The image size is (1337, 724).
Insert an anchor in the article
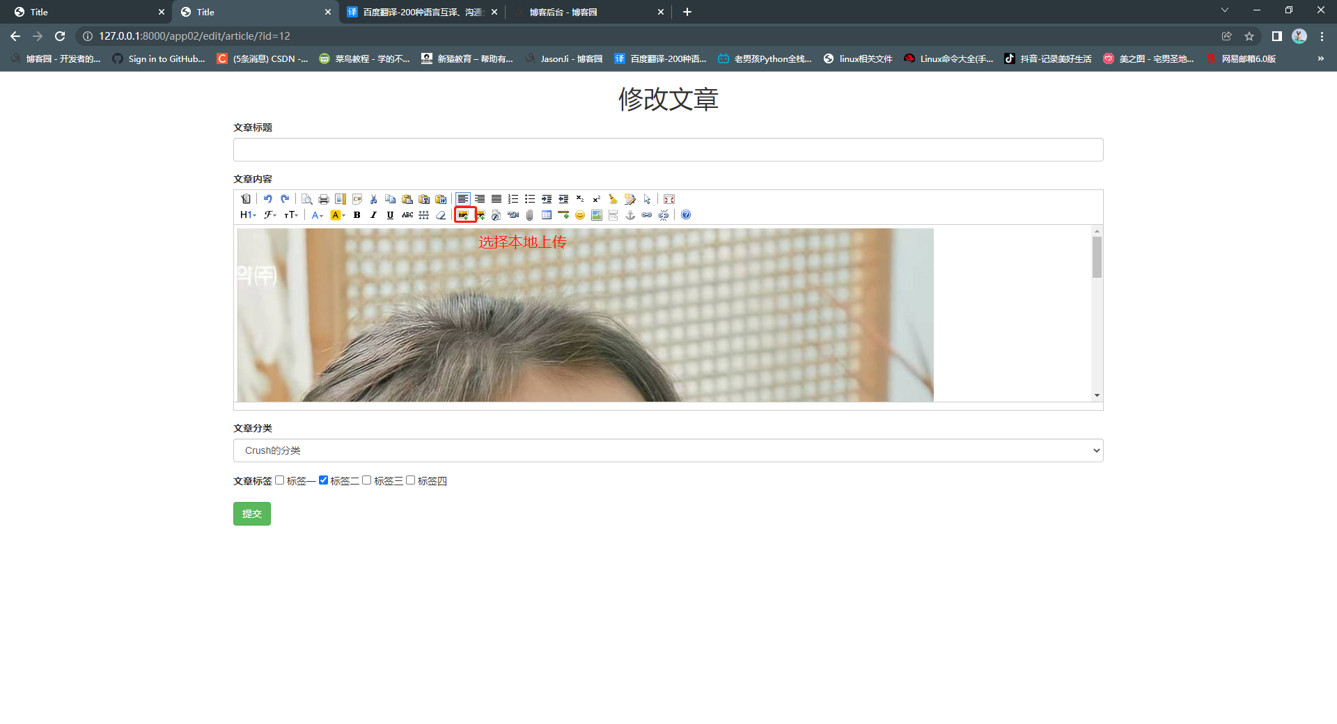coord(630,215)
